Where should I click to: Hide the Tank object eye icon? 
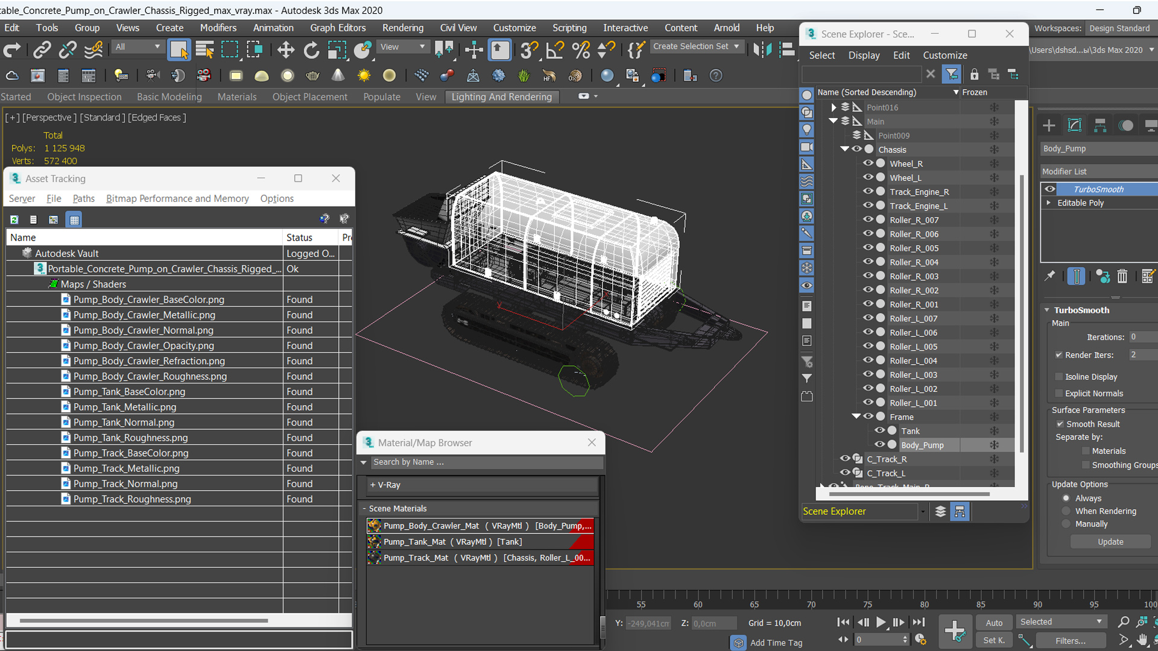pyautogui.click(x=879, y=430)
